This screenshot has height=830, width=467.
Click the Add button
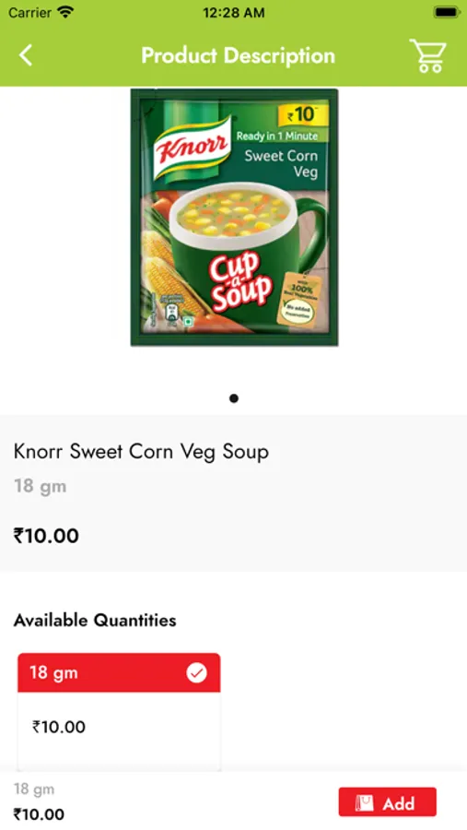(387, 802)
